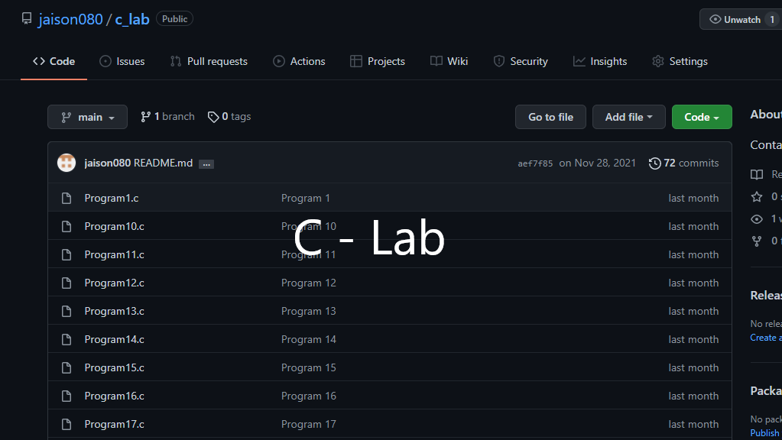Screen dimensions: 782x440
Task: Click the repository book icon beside jaison080
Action: 27,19
